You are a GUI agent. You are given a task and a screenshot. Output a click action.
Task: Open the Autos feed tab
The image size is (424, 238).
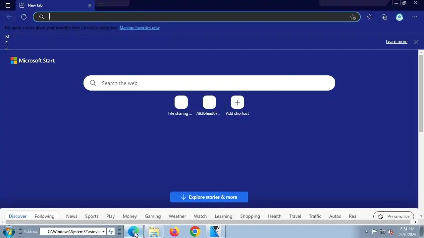pos(335,216)
